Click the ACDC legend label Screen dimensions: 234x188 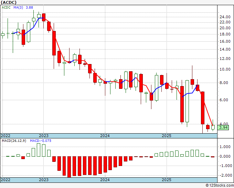pos(6,8)
